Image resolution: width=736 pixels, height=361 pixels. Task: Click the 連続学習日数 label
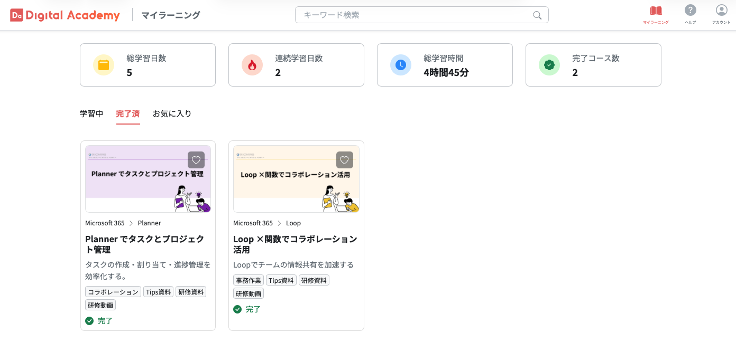[299, 58]
